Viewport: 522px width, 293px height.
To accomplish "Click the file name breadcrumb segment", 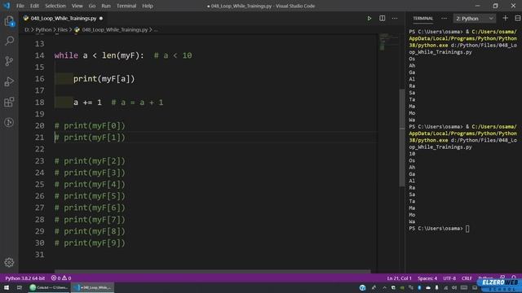I will [114, 30].
